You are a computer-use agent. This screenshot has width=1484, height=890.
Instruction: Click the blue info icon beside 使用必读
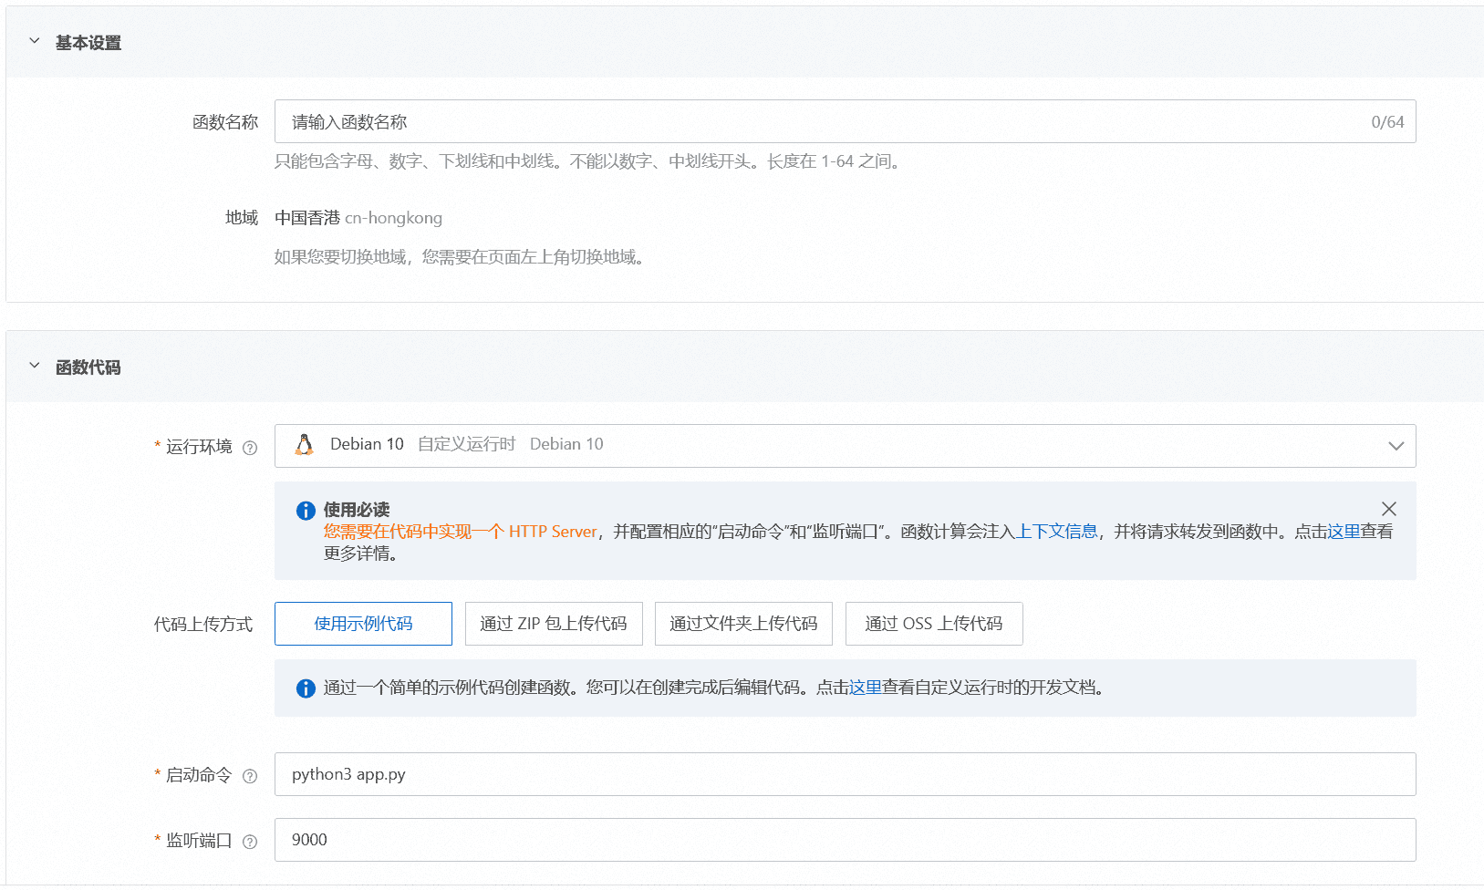tap(306, 511)
